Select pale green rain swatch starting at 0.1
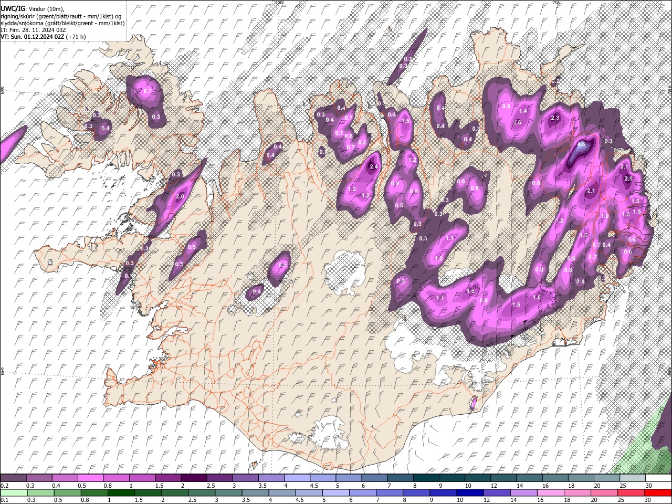Image resolution: width=672 pixels, height=504 pixels. pyautogui.click(x=14, y=492)
